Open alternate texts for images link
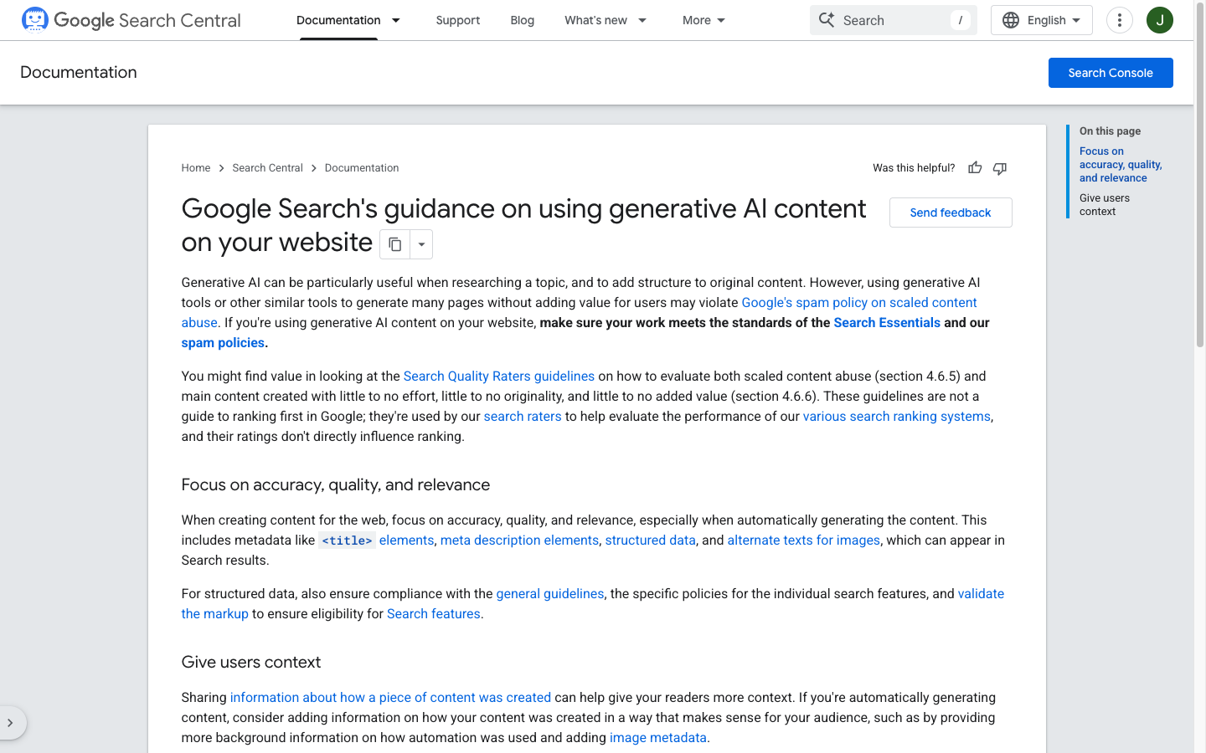 tap(804, 540)
